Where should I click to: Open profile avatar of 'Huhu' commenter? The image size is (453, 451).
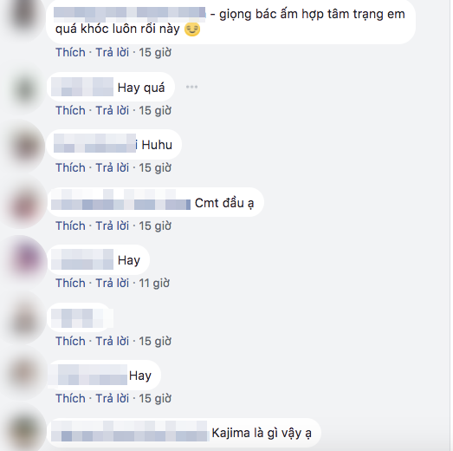point(26,146)
